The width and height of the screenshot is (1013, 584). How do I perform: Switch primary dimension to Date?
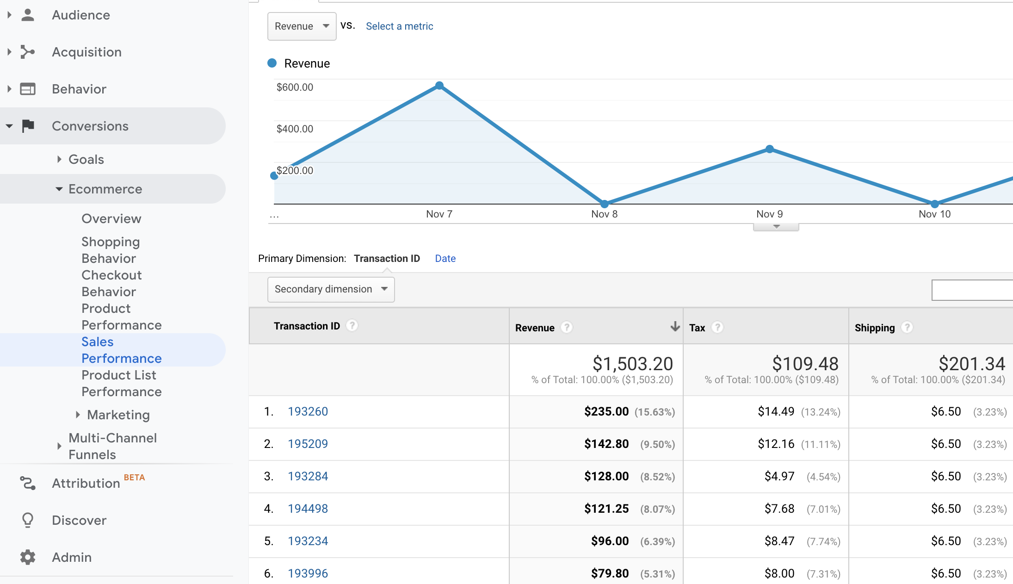(x=445, y=259)
